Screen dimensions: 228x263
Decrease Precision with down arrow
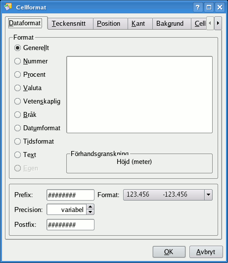(x=91, y=212)
